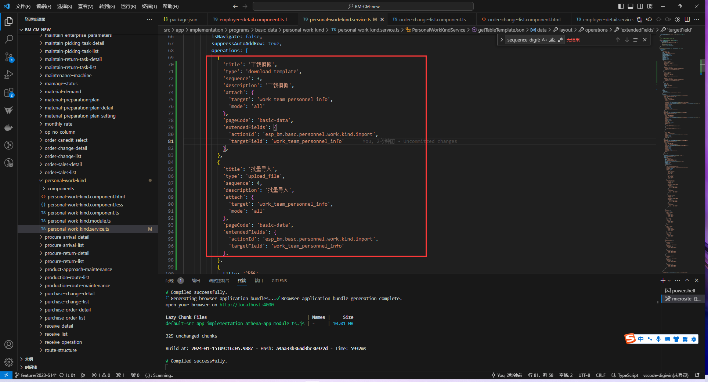Click the feature/2023-S14* branch in status bar
The width and height of the screenshot is (708, 382).
tap(36, 375)
